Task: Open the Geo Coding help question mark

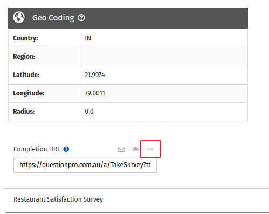Action: pos(81,18)
